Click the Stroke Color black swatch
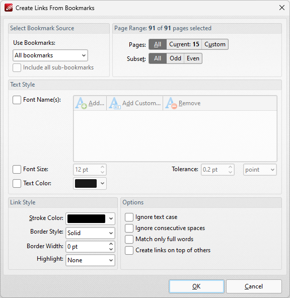The width and height of the screenshot is (290, 298). [86, 218]
